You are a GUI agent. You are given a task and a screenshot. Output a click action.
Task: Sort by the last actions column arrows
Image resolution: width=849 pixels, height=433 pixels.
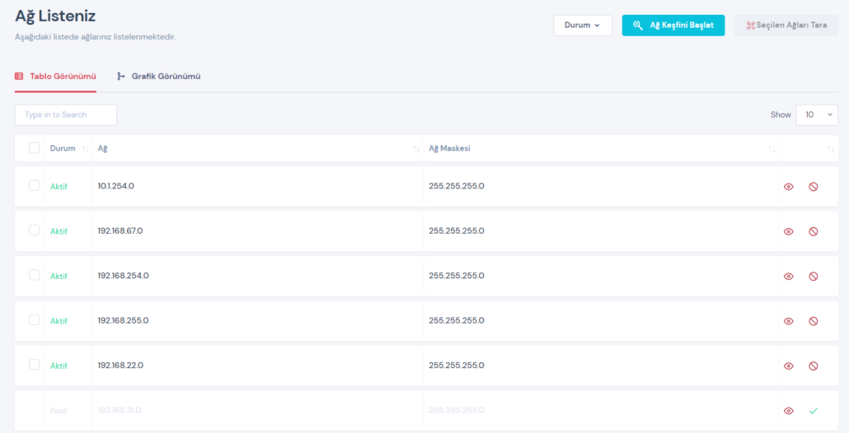pyautogui.click(x=831, y=149)
